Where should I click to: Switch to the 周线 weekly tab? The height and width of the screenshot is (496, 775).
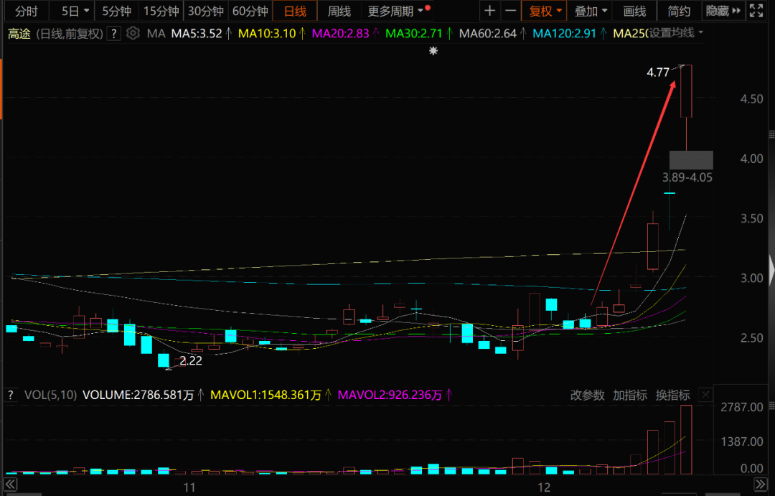pyautogui.click(x=339, y=11)
